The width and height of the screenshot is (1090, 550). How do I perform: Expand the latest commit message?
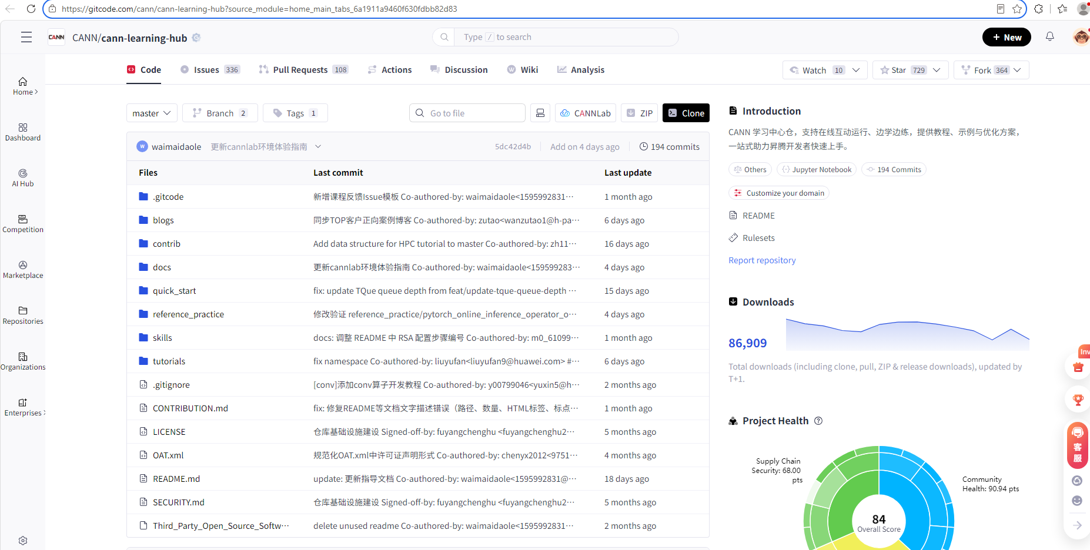tap(318, 146)
